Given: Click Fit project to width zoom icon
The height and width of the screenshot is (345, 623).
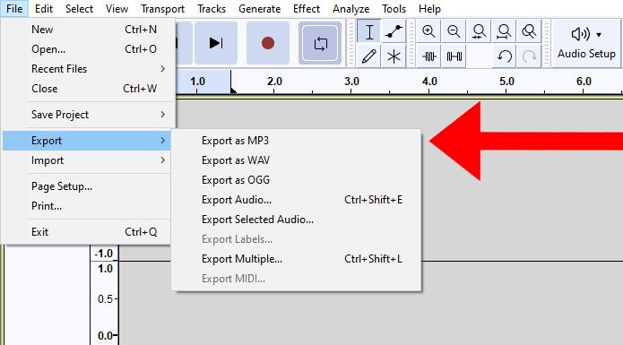Looking at the screenshot, I should [504, 31].
